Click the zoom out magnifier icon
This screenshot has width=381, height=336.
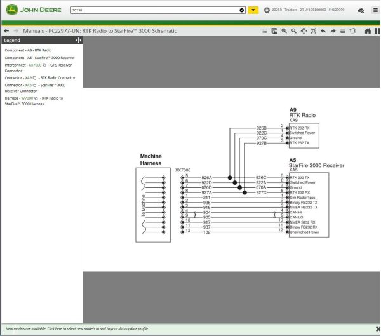tap(294, 31)
